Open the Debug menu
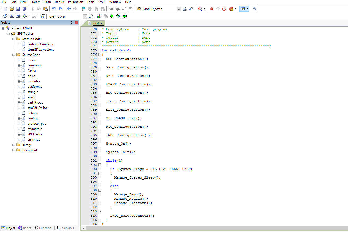Image resolution: width=348 pixels, height=232 pixels. (x=59, y=2)
